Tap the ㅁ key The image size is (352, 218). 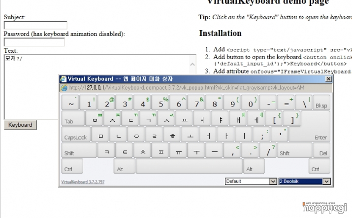tap(100, 134)
